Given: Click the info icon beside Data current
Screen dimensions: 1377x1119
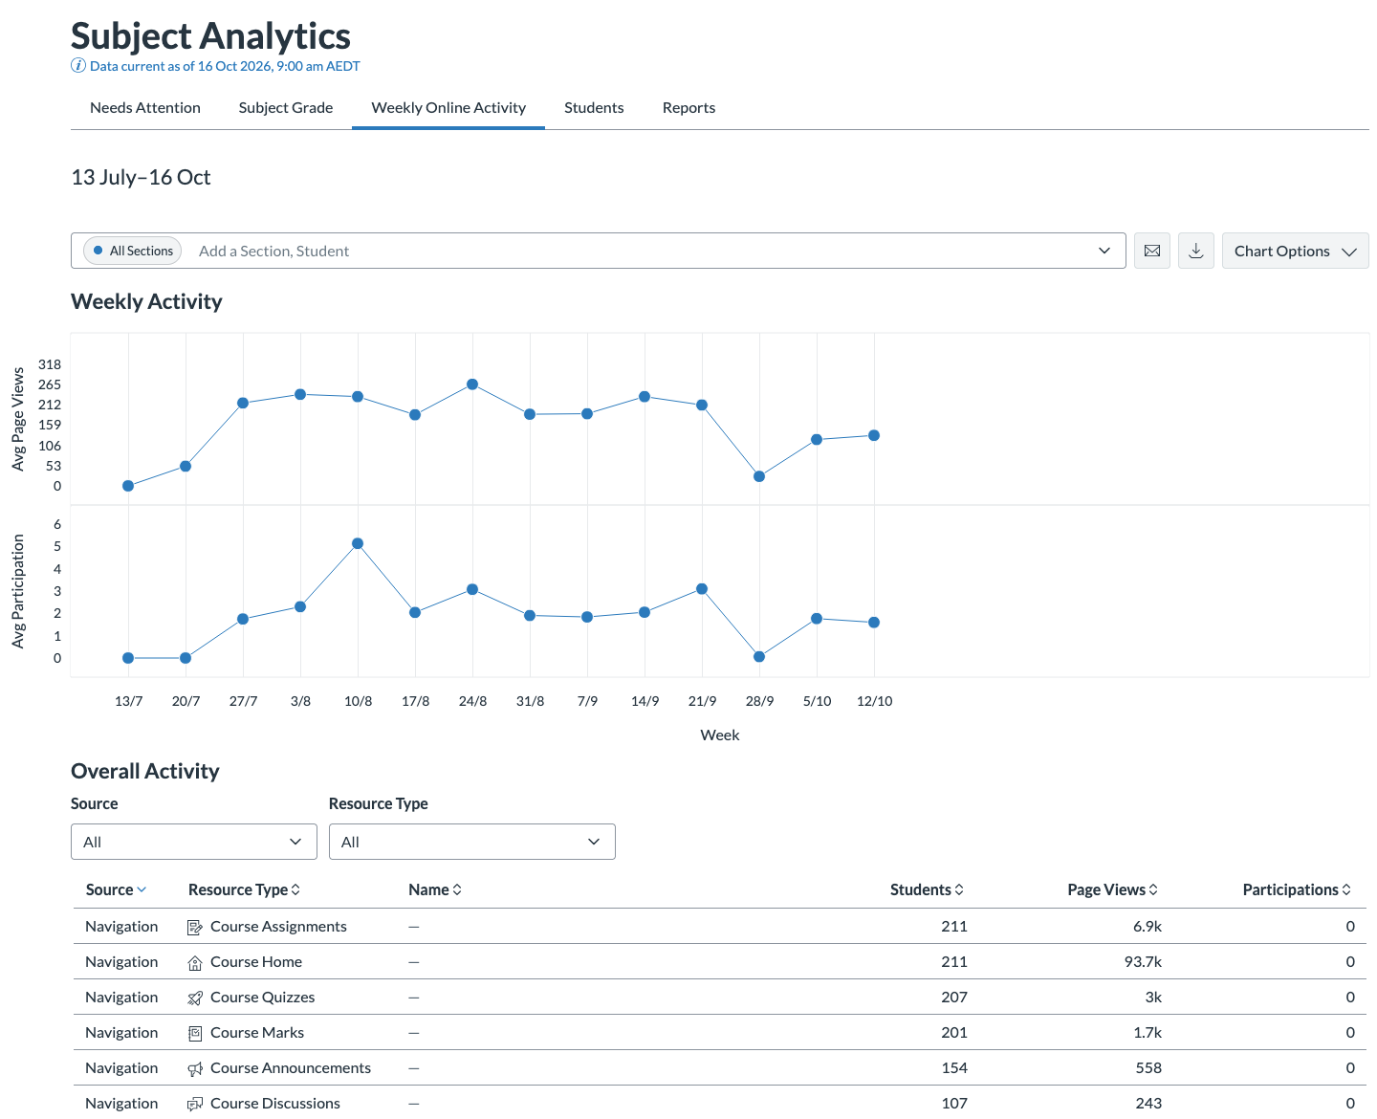Looking at the screenshot, I should point(78,66).
